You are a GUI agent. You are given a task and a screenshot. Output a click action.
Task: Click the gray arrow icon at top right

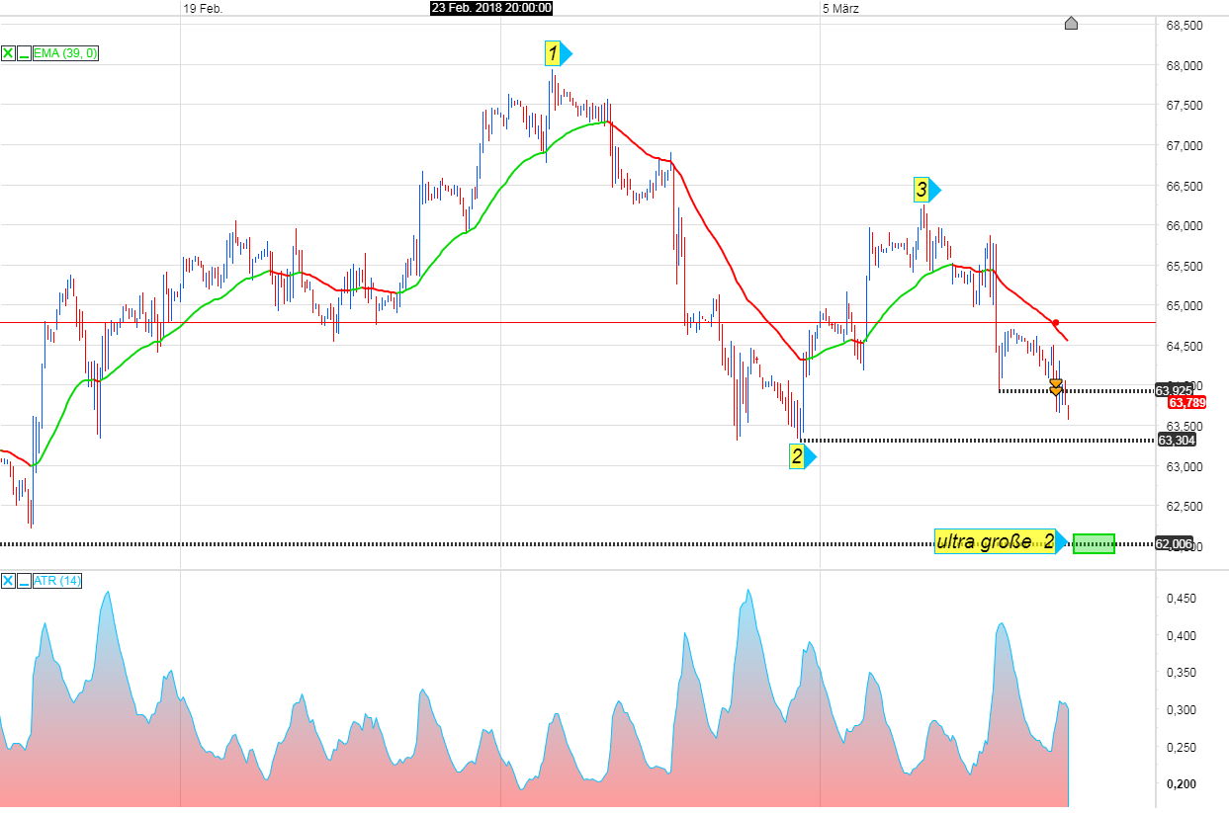(x=1072, y=23)
